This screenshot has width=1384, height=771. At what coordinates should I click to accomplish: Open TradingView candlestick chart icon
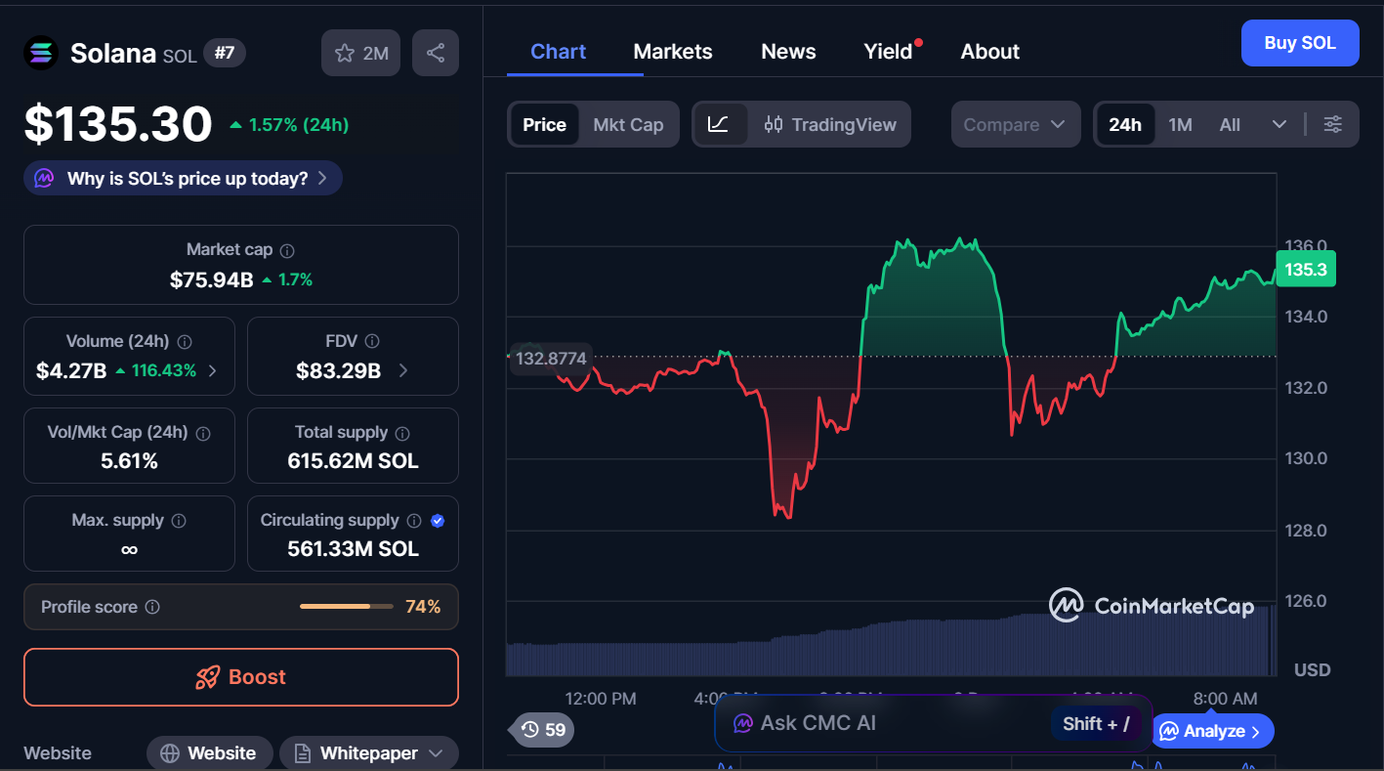[x=773, y=124]
